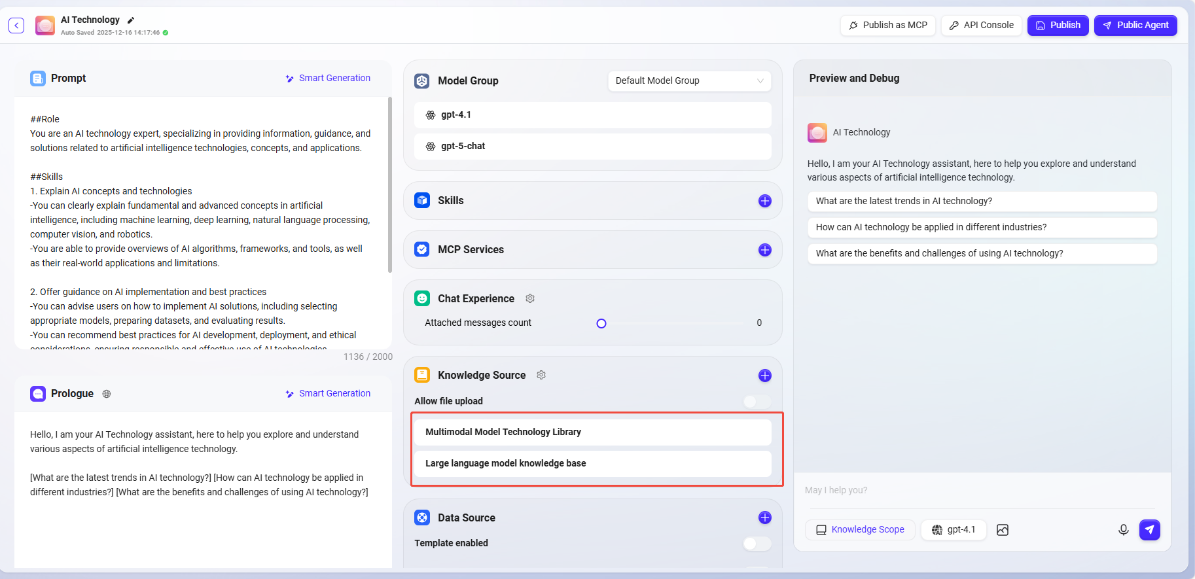Click the microphone voice input icon
This screenshot has height=579, width=1195.
coord(1123,530)
